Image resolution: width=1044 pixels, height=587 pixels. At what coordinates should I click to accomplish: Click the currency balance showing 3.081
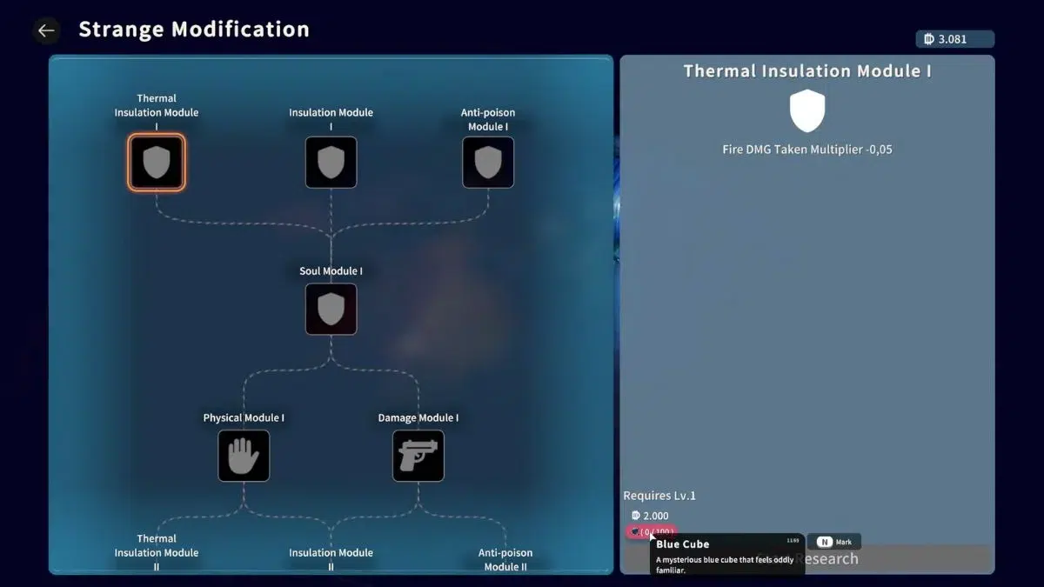954,39
